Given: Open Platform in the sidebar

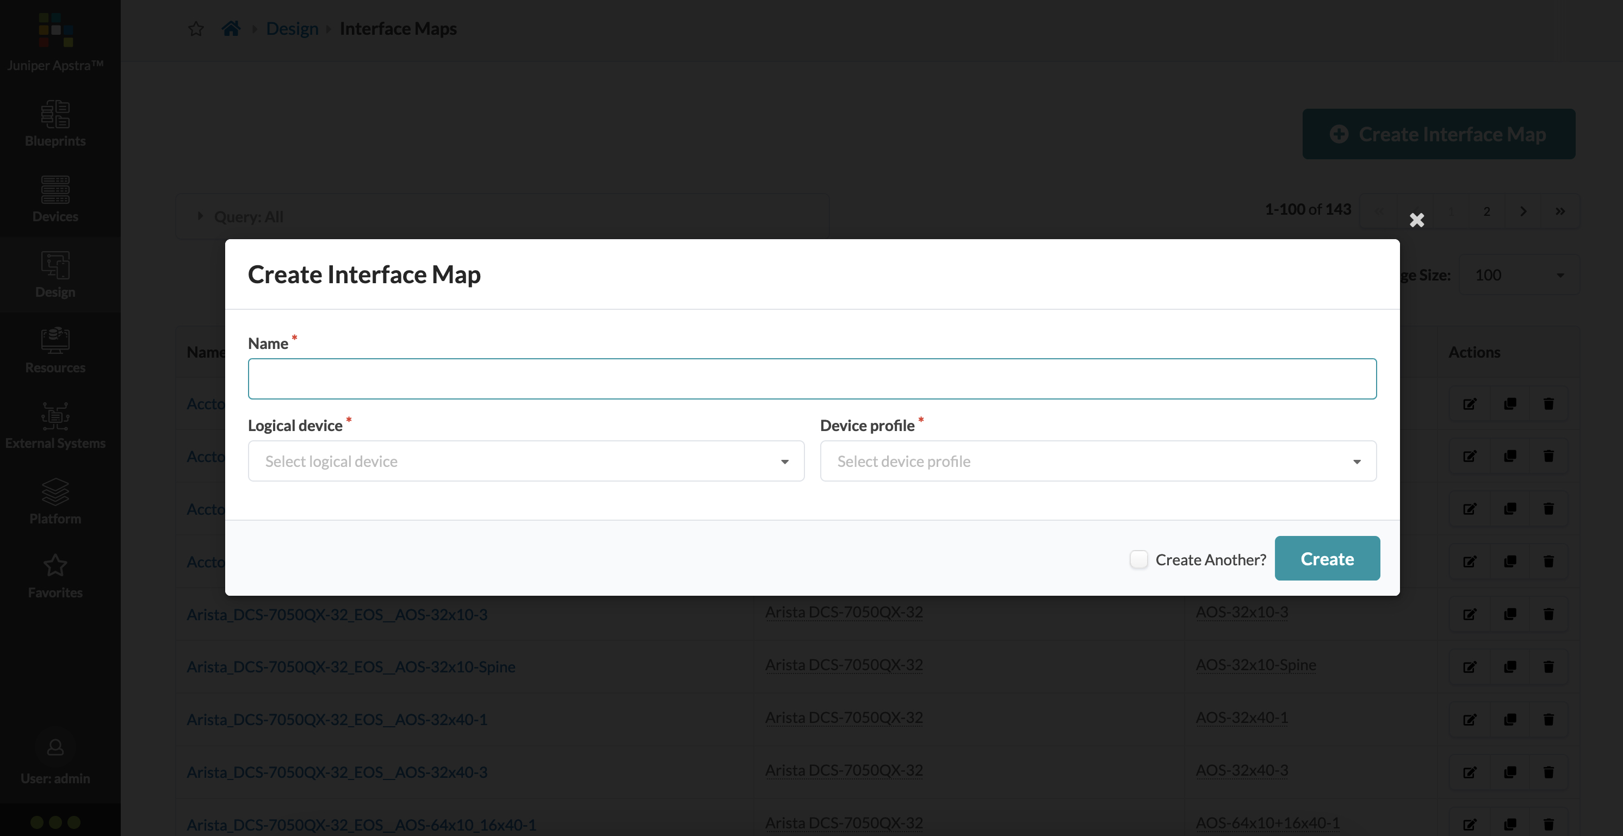Looking at the screenshot, I should click(55, 501).
